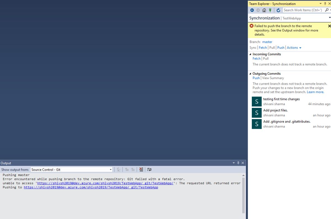Close the Output window
This screenshot has width=331, height=219.
pyautogui.click(x=243, y=163)
